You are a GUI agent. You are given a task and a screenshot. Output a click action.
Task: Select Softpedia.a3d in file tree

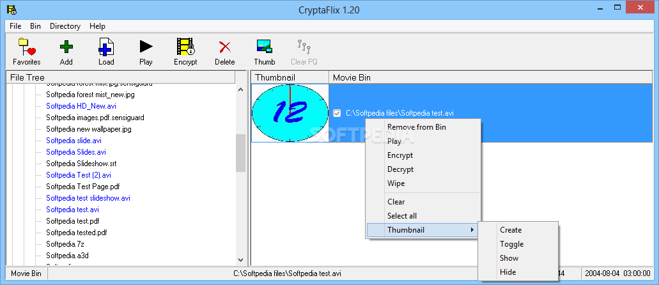click(x=67, y=255)
